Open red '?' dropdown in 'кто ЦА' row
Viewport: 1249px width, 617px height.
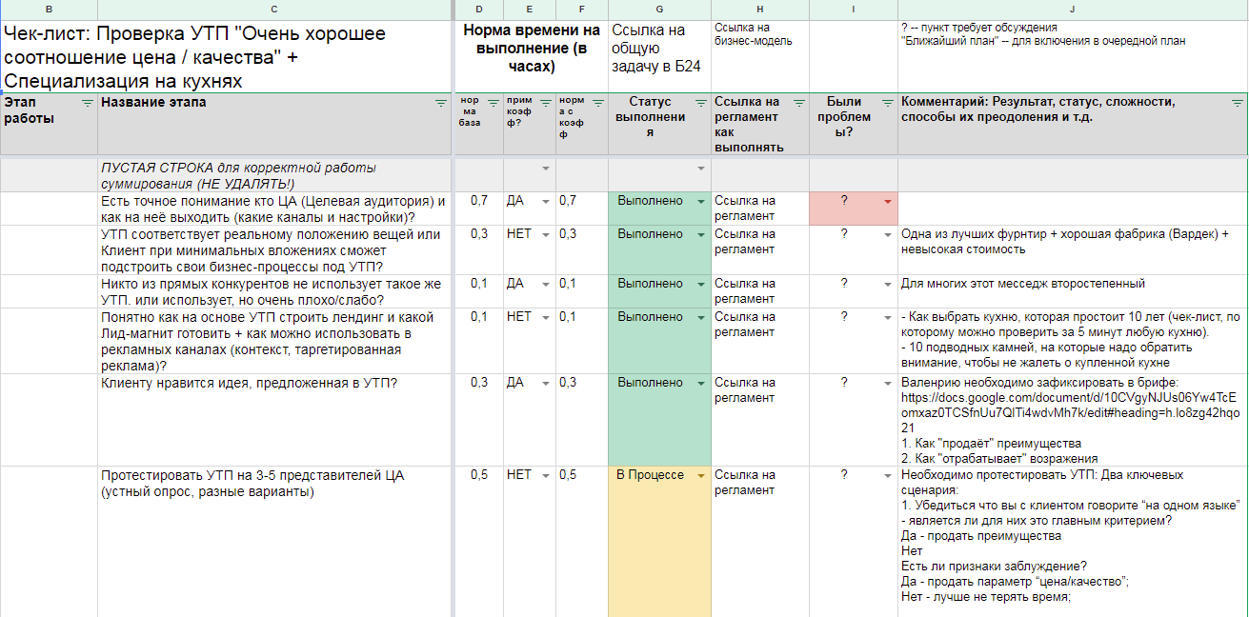(888, 202)
